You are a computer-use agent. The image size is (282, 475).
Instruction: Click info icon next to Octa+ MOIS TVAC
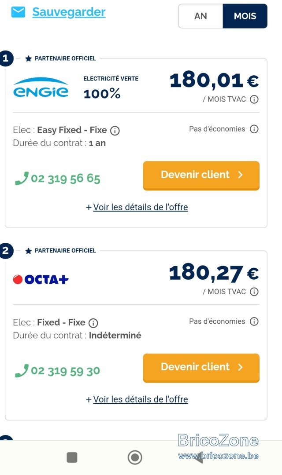click(x=254, y=292)
